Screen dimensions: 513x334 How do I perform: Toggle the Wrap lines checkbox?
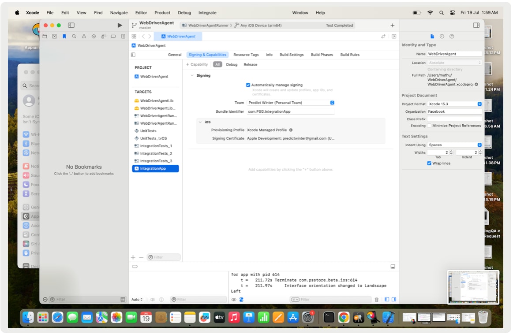[x=430, y=163]
